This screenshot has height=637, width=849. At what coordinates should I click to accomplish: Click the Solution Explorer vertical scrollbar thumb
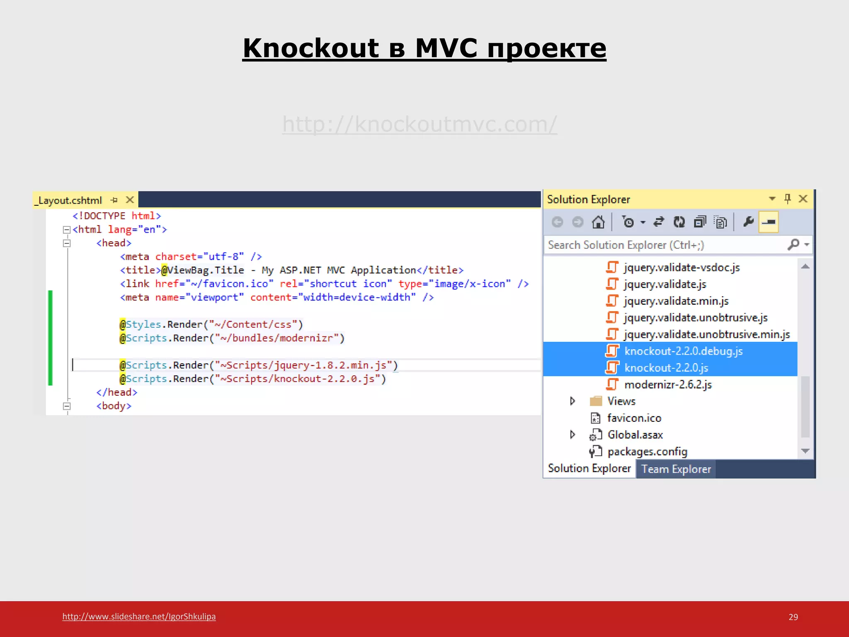(805, 407)
